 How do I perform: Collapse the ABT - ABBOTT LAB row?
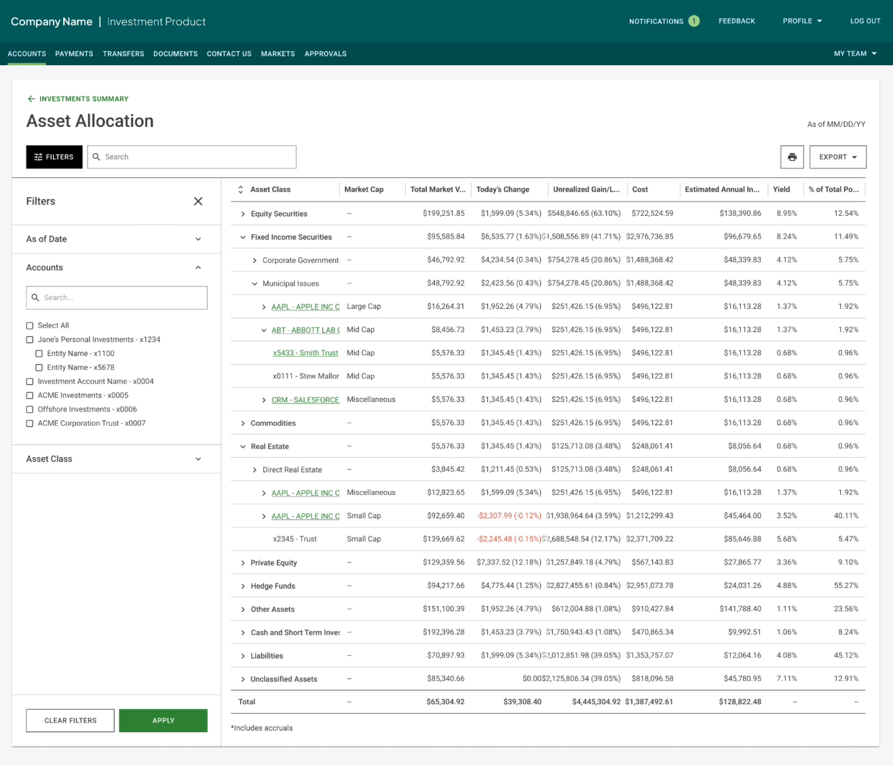264,330
